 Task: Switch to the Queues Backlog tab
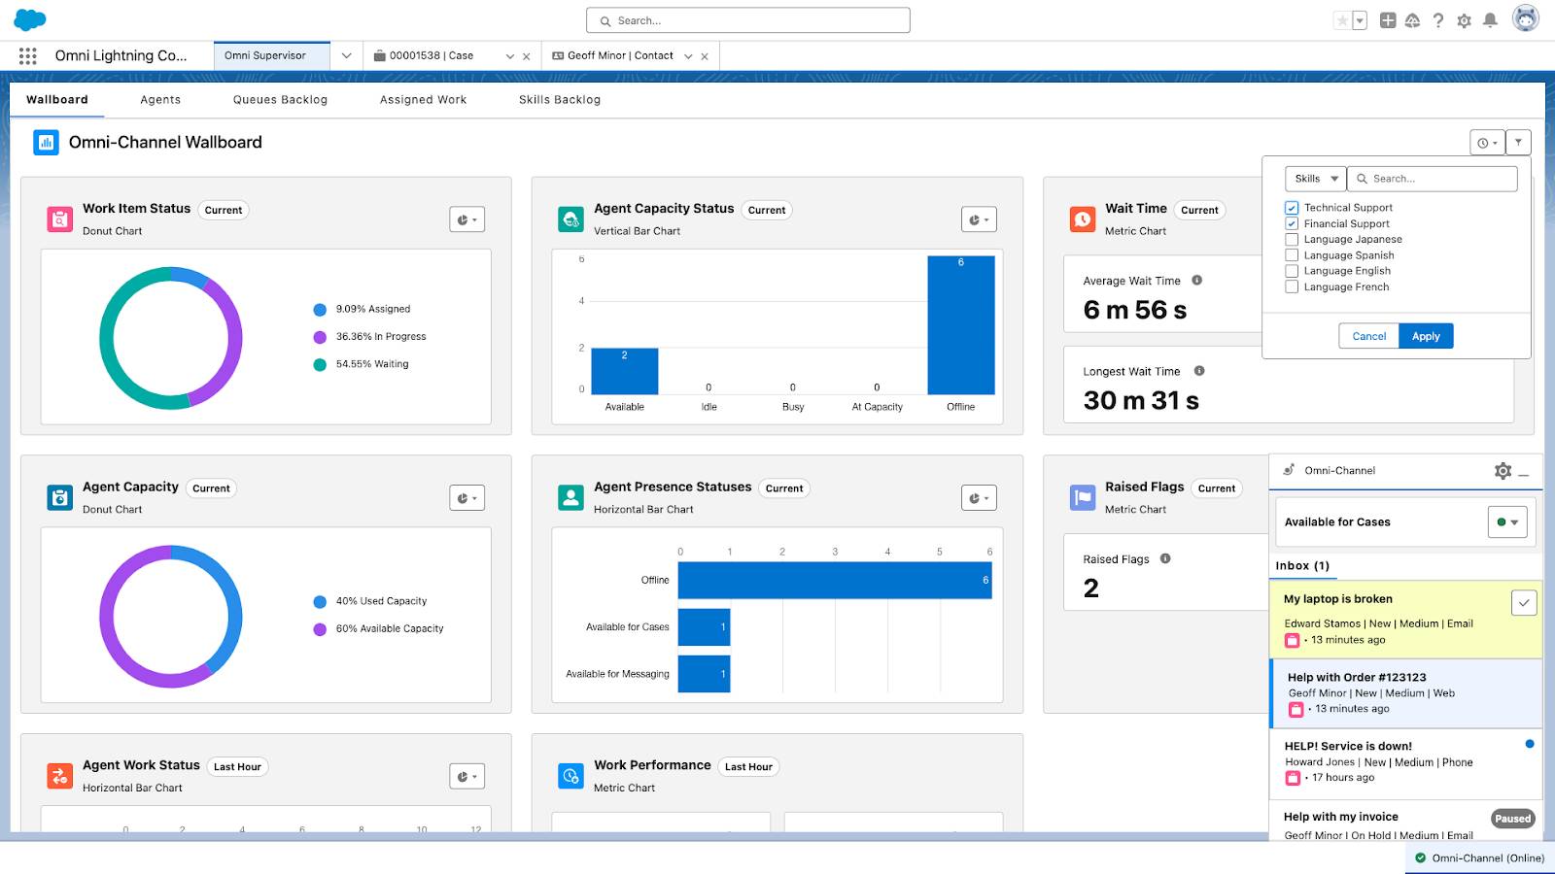click(280, 100)
